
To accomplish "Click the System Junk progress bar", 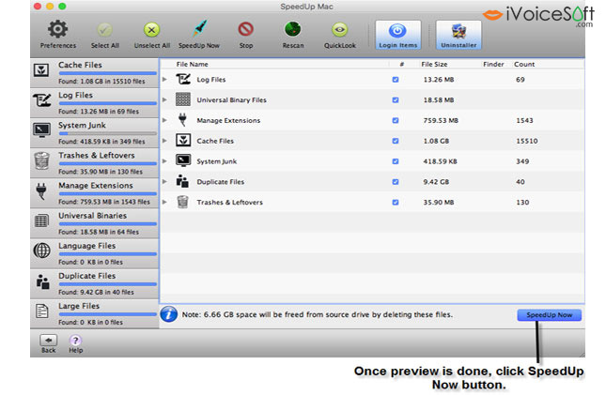I will [x=108, y=133].
